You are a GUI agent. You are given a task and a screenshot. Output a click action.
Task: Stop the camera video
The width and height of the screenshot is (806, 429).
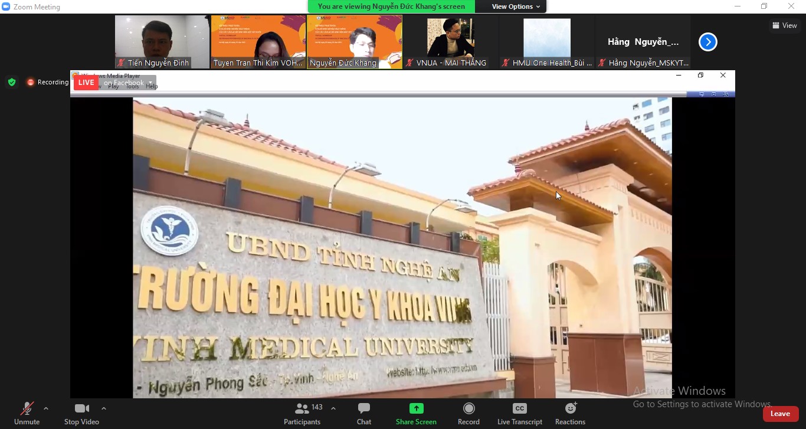[x=81, y=414]
